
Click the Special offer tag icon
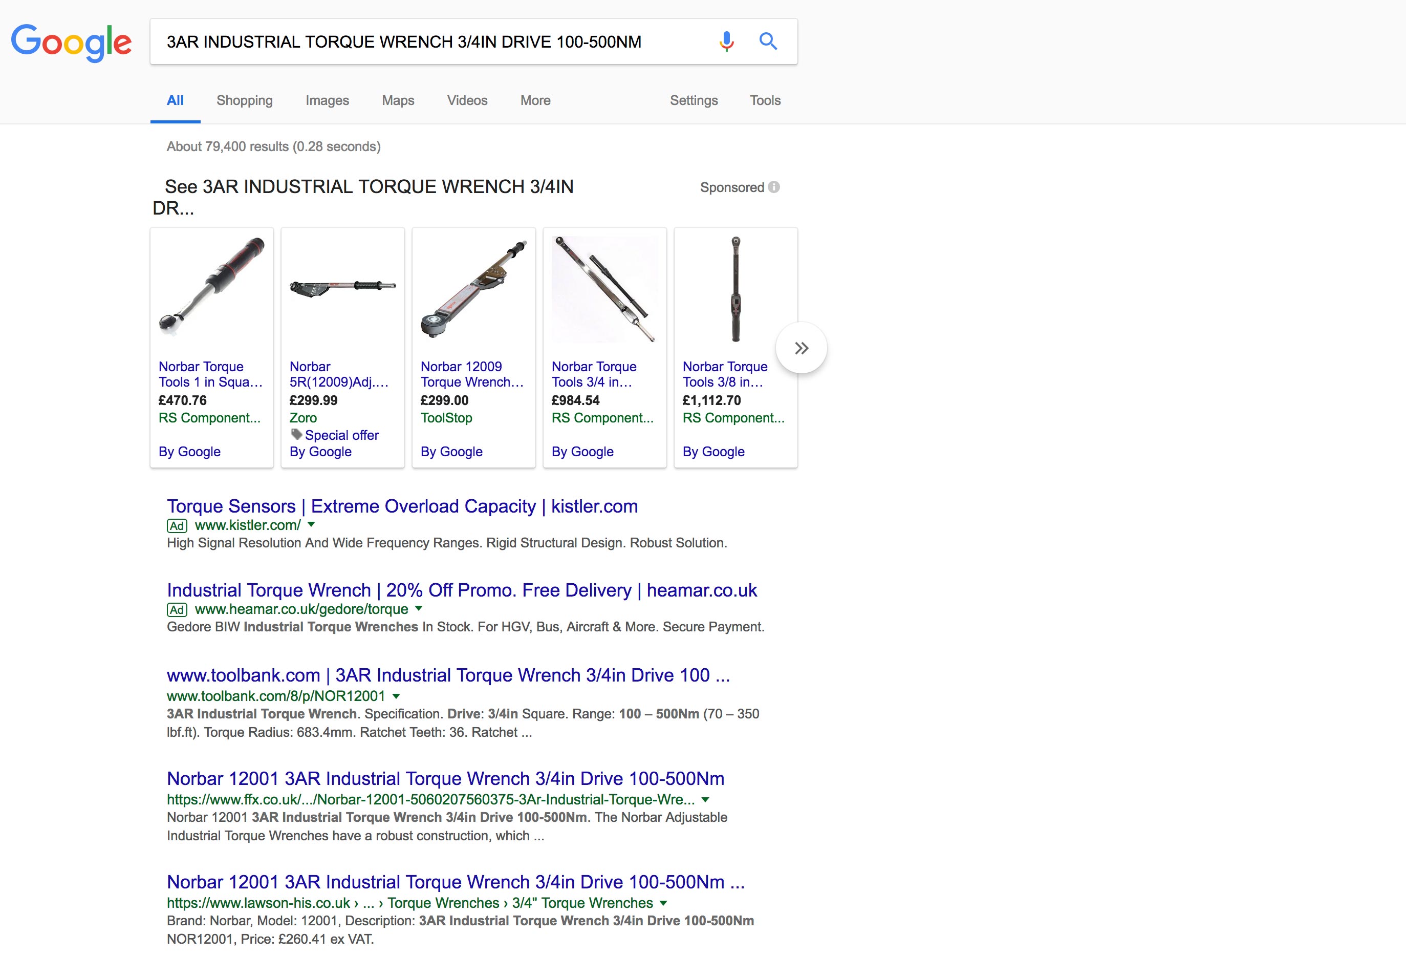coord(296,435)
